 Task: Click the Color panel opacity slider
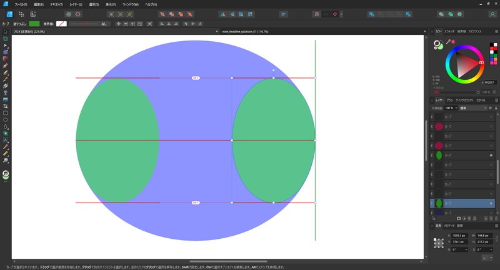tap(457, 92)
